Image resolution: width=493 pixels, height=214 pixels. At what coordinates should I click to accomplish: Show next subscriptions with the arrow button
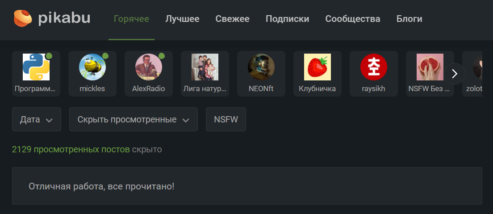(x=455, y=74)
